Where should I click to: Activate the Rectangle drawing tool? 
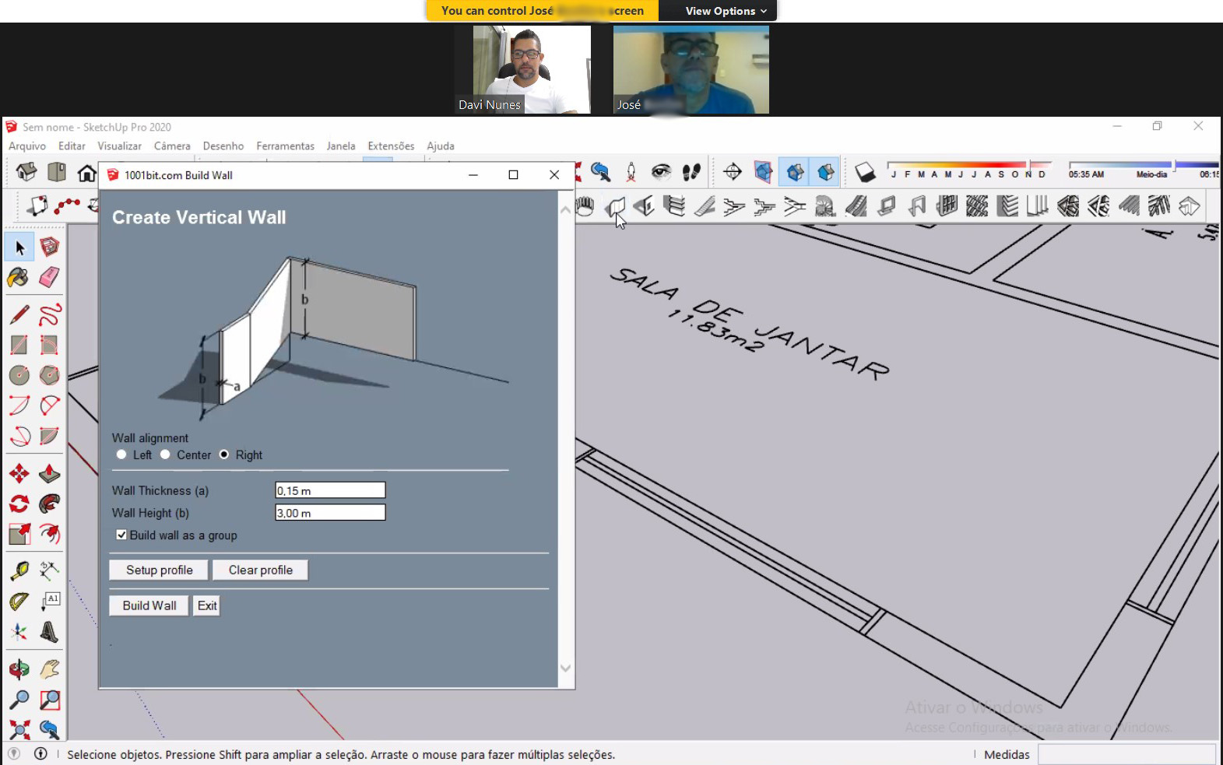click(x=19, y=345)
